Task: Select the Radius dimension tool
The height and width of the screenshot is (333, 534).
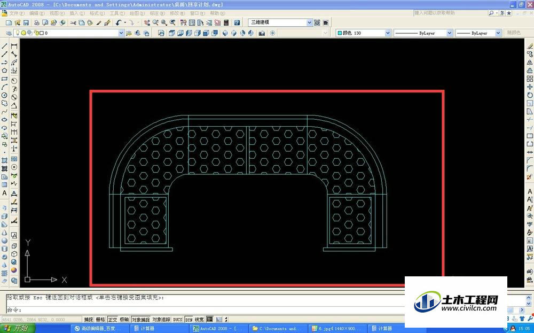Action: point(14,81)
